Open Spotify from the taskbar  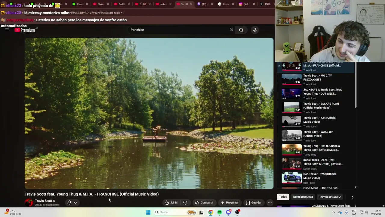pyautogui.click(x=220, y=212)
